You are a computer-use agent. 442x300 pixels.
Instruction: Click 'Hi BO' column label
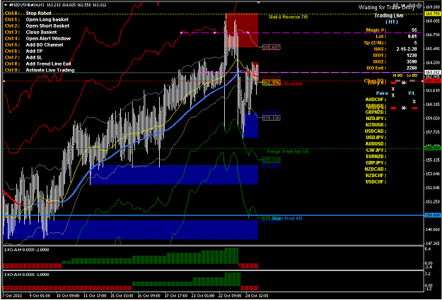(397, 76)
